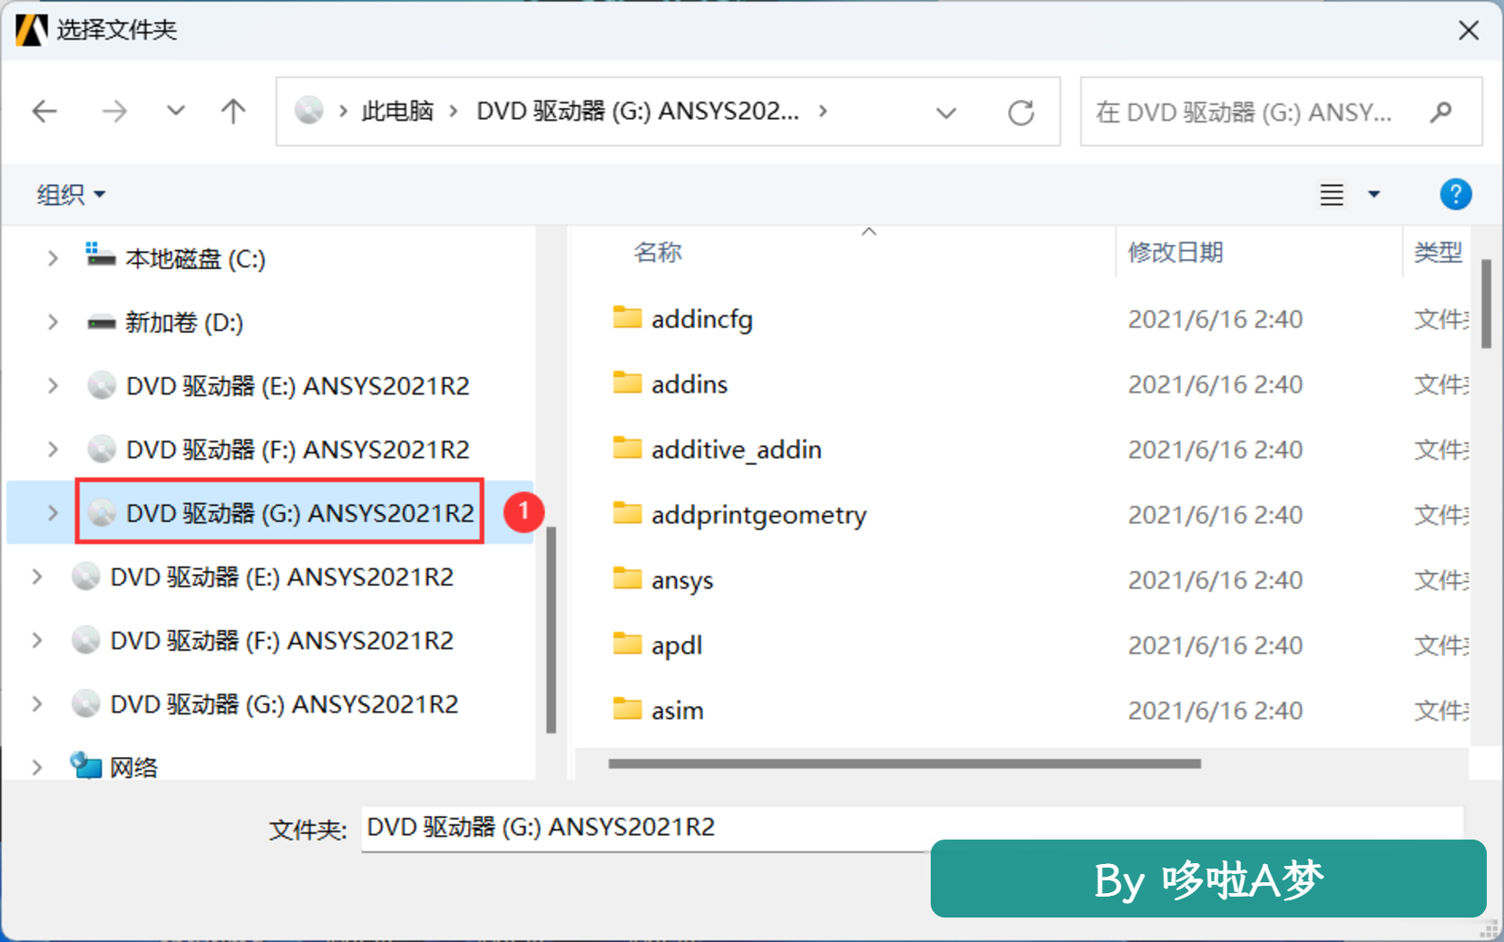Select the ansys folder name
This screenshot has width=1504, height=942.
click(x=682, y=580)
